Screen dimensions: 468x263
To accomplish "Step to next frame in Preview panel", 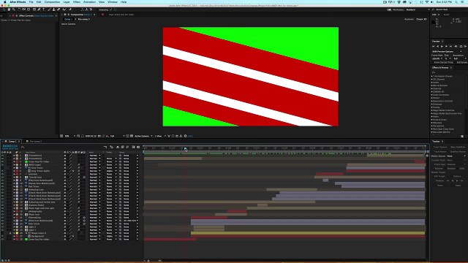I will [447, 47].
